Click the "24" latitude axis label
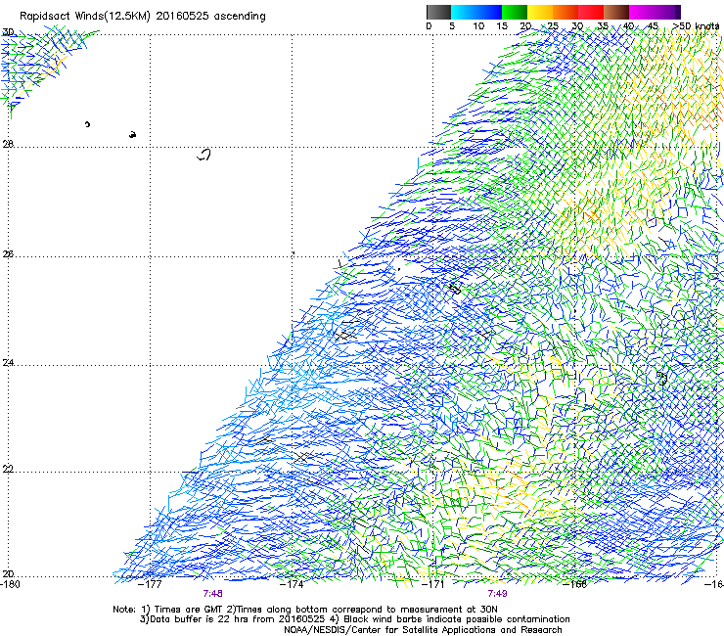This screenshot has width=724, height=636. coord(8,363)
